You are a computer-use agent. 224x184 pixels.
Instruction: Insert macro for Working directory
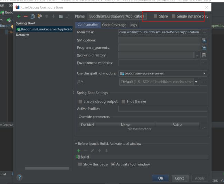[204, 55]
